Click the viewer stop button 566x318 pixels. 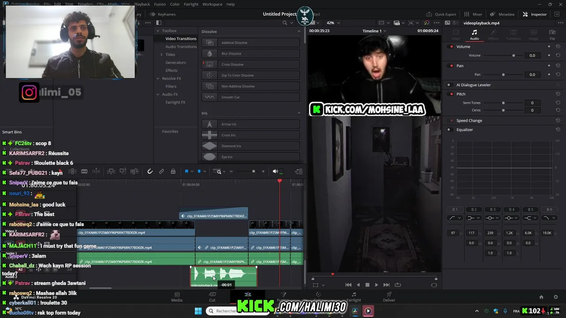[367, 285]
